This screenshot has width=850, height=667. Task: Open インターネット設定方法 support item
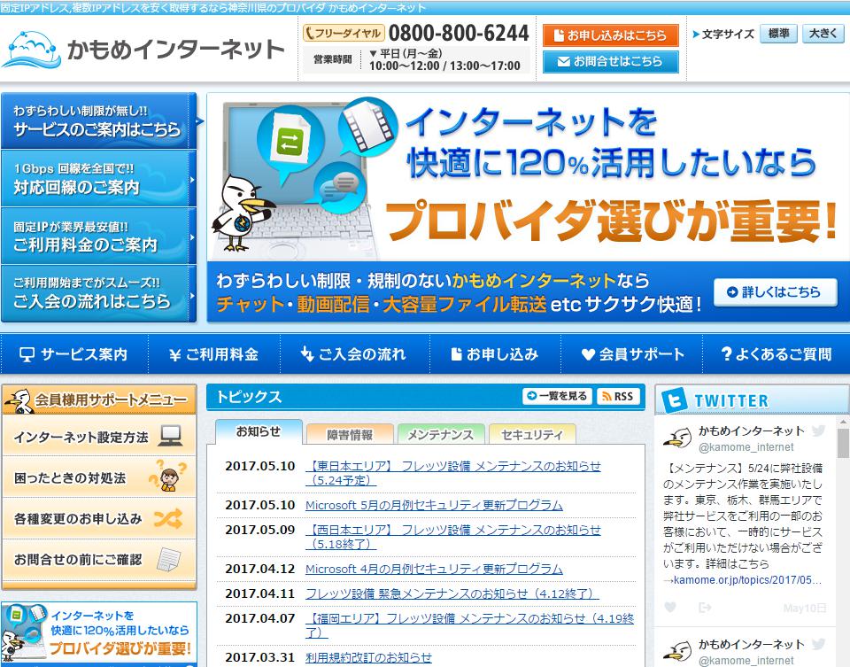(x=98, y=436)
